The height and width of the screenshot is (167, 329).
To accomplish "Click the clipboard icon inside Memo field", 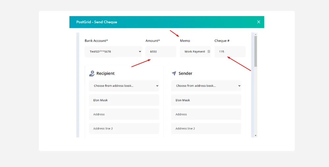I will click(209, 52).
